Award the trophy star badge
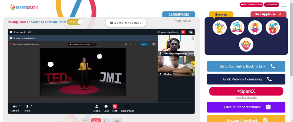Image resolution: width=293 pixels, height=122 pixels. pyautogui.click(x=219, y=27)
